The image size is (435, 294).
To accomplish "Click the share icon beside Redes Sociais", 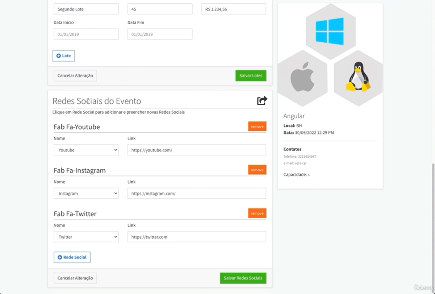I will click(262, 101).
